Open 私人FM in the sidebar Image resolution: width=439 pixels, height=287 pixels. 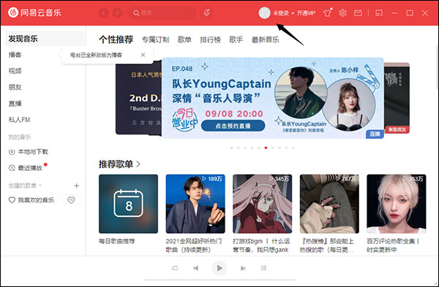click(x=19, y=120)
